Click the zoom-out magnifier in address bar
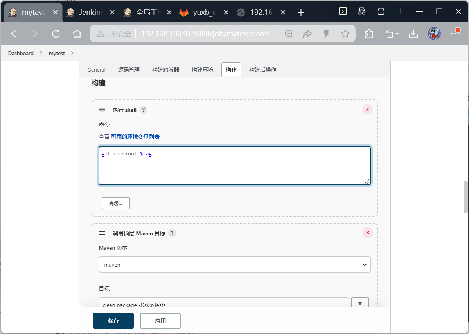469x334 pixels. coord(289,34)
